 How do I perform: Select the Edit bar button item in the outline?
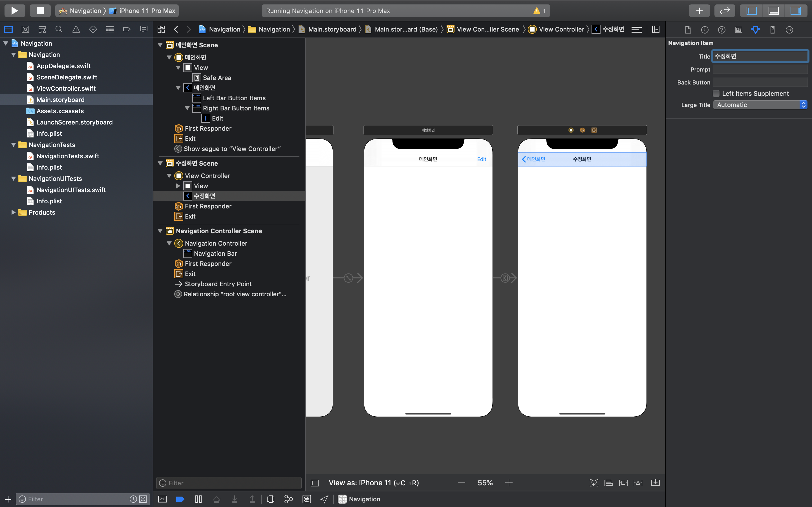217,118
